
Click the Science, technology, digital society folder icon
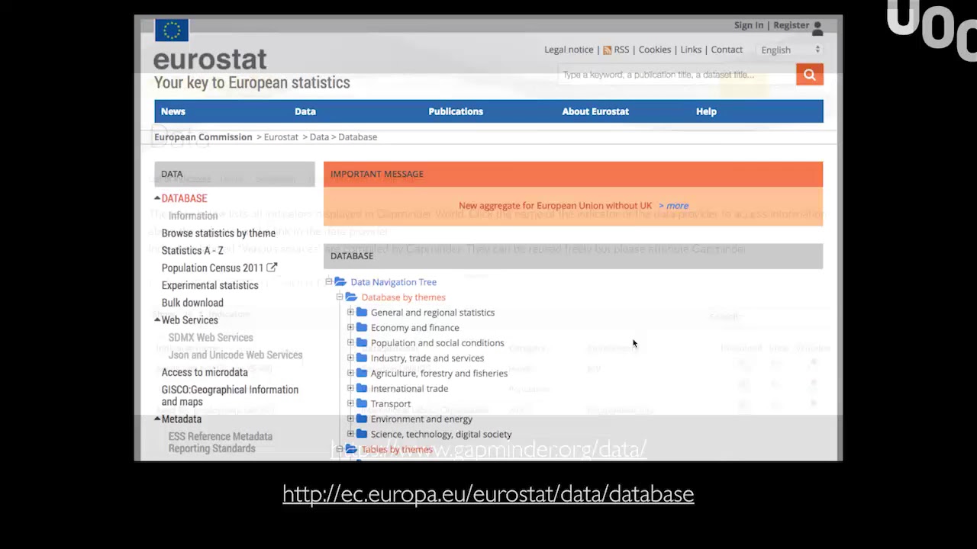pos(362,435)
